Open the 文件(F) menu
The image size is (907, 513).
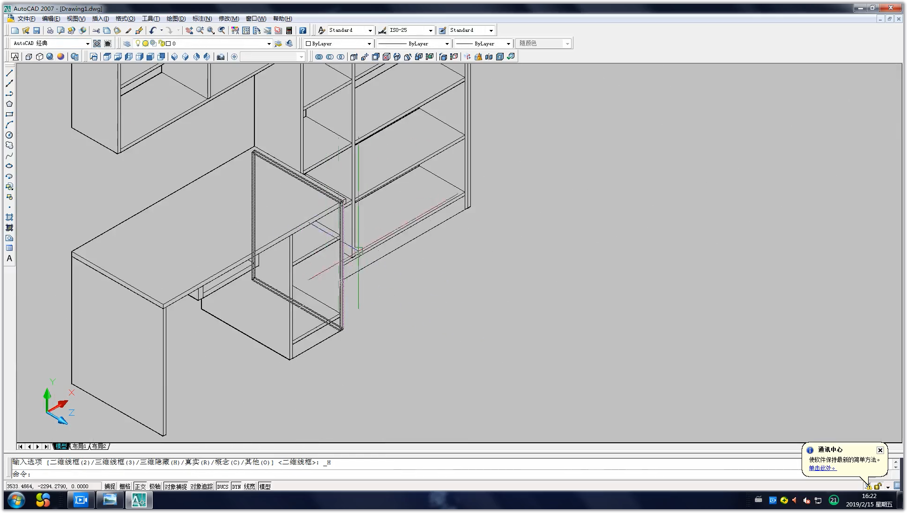26,19
